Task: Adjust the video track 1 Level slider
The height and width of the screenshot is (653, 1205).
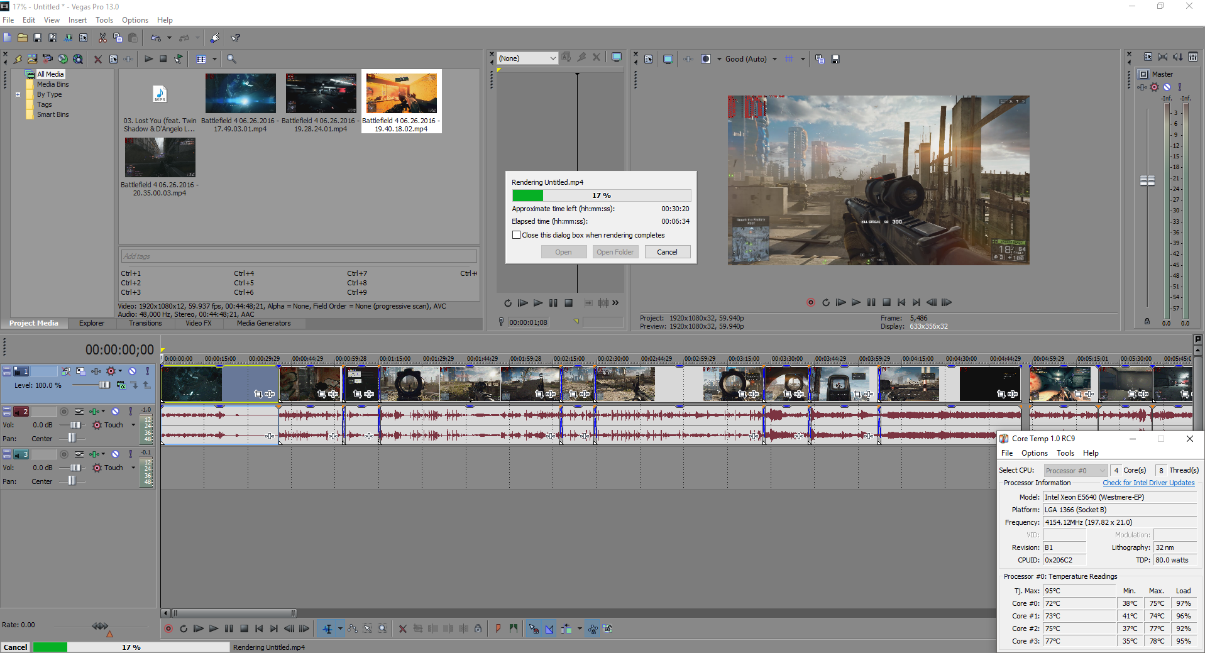Action: (104, 385)
